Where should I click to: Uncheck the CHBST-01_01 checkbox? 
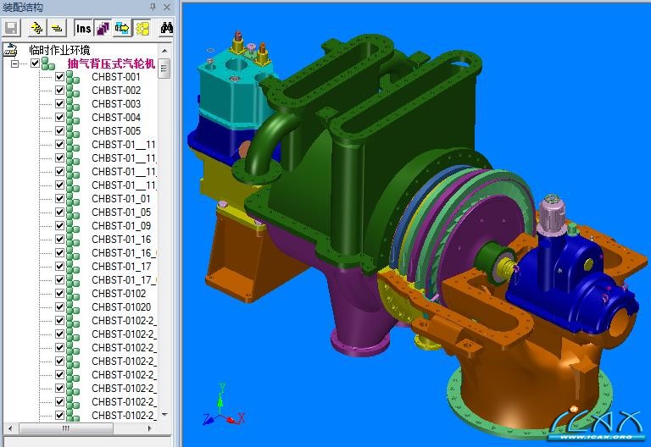point(60,198)
